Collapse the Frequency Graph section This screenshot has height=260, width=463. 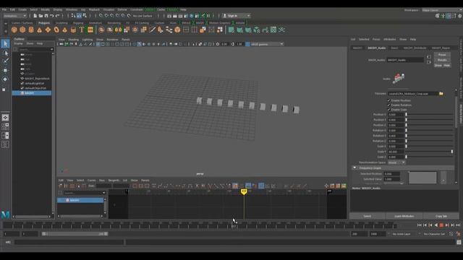(x=354, y=168)
